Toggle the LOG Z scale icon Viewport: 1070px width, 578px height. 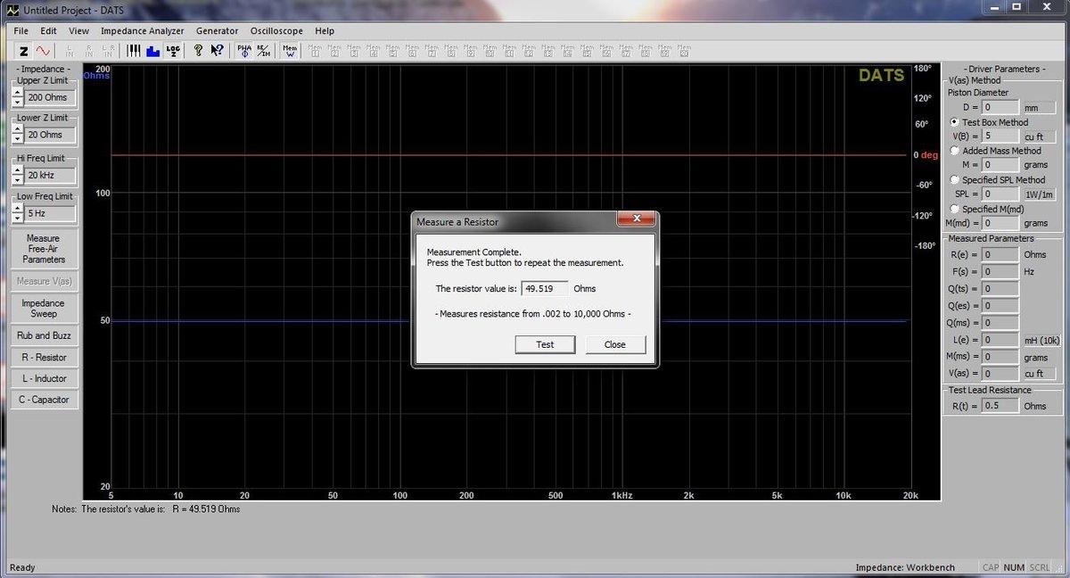(x=173, y=51)
